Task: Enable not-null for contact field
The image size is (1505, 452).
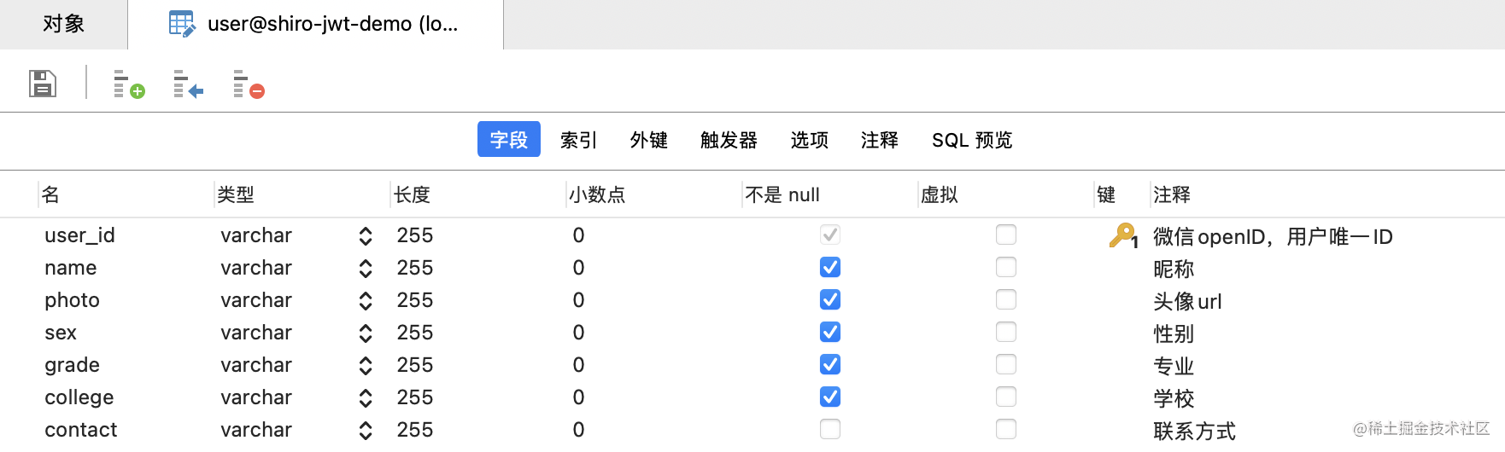Action: (830, 429)
